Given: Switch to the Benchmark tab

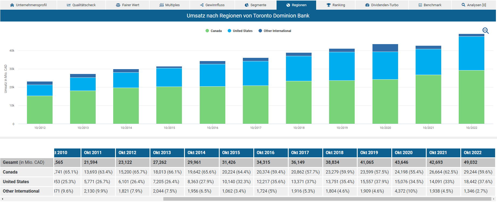Looking at the screenshot, I should (x=430, y=5).
